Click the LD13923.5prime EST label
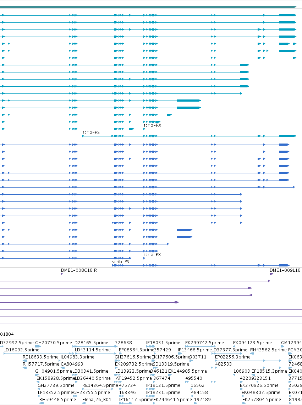The width and height of the screenshot is (302, 405). coord(133,371)
